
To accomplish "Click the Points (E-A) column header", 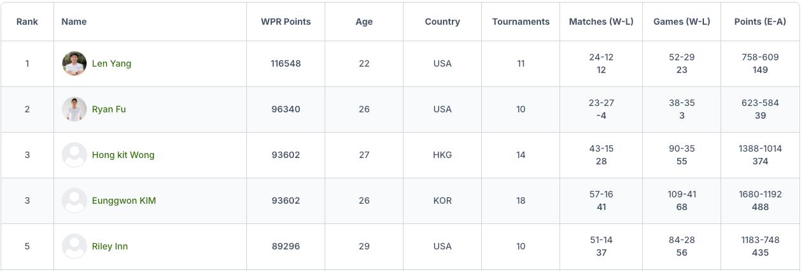I will (760, 22).
